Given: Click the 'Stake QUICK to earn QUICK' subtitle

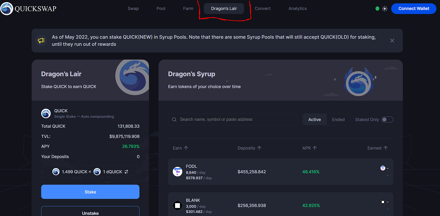Looking at the screenshot, I should [69, 87].
